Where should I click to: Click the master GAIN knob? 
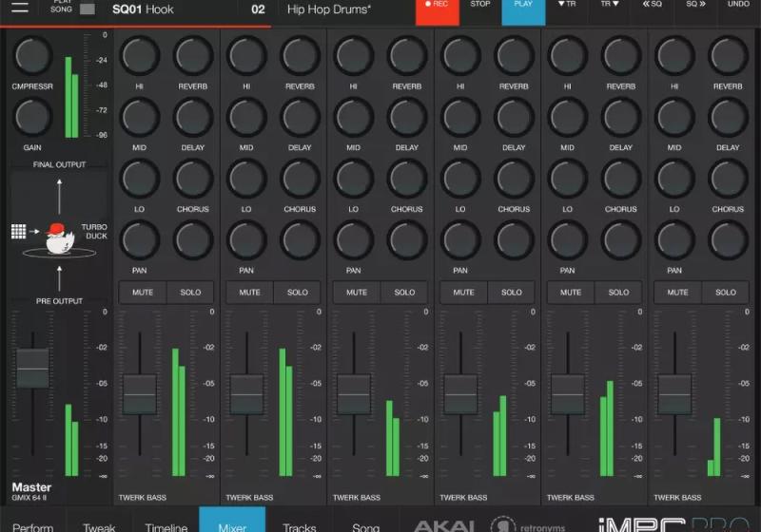(32, 117)
